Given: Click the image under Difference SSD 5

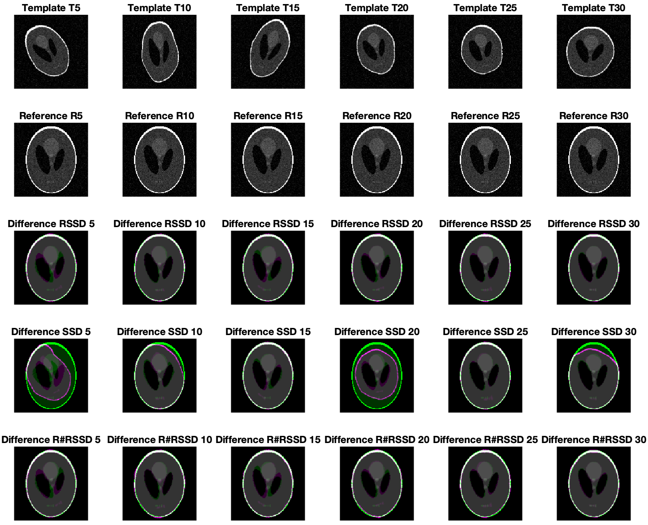Looking at the screenshot, I should (51, 375).
